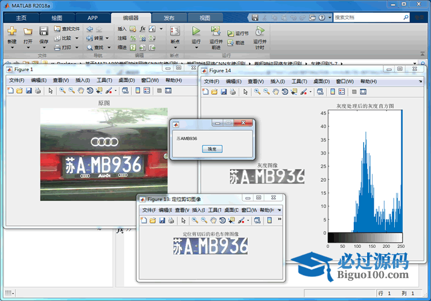Switch to the 发布 publish tab
Image resolution: width=431 pixels, height=301 pixels.
[x=169, y=18]
